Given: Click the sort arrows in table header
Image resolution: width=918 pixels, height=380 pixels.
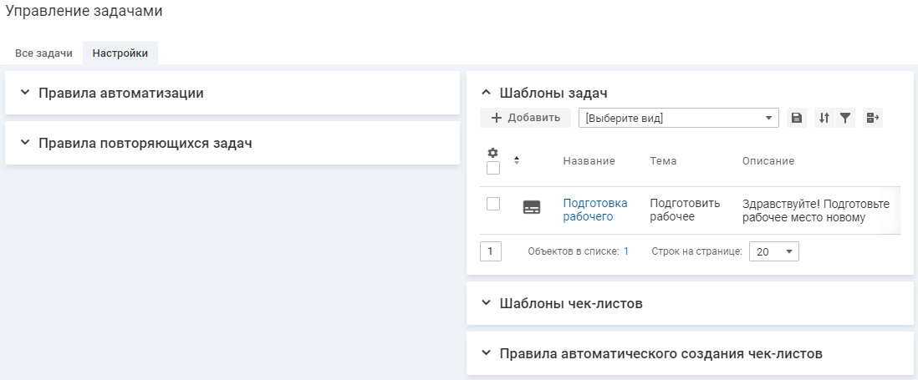Looking at the screenshot, I should pyautogui.click(x=517, y=160).
